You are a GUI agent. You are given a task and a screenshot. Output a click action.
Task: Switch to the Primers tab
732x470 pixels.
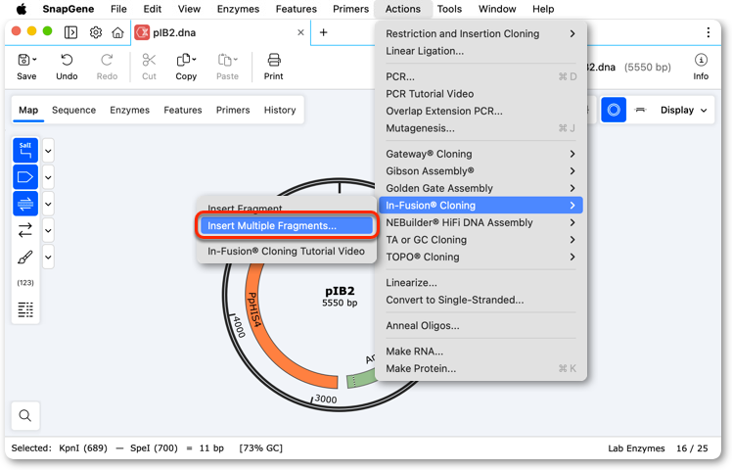233,110
